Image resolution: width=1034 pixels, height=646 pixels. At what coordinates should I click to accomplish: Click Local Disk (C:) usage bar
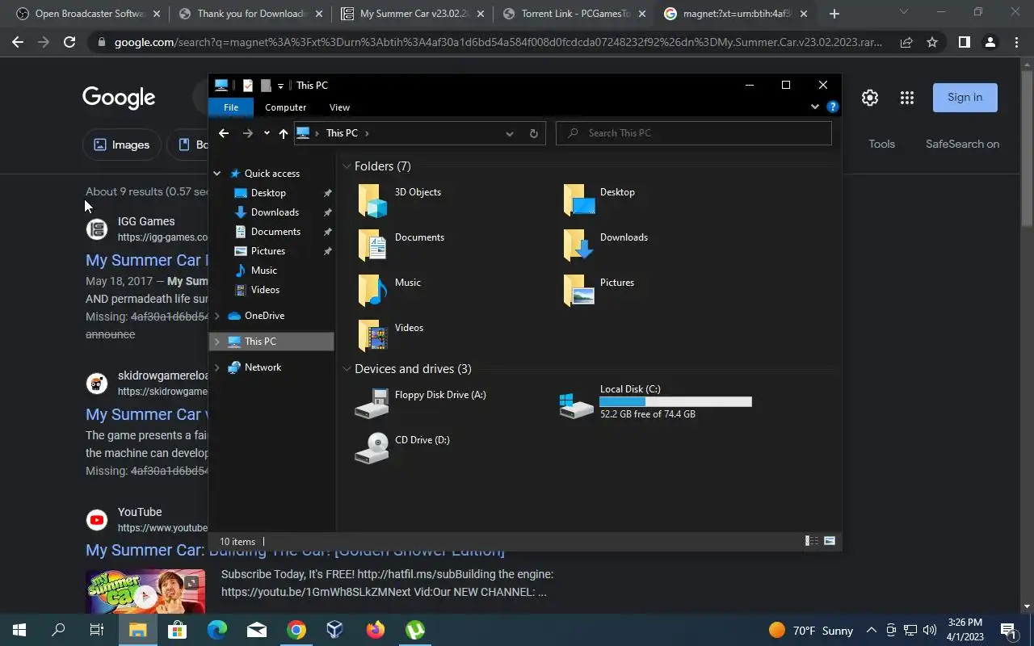click(x=675, y=401)
